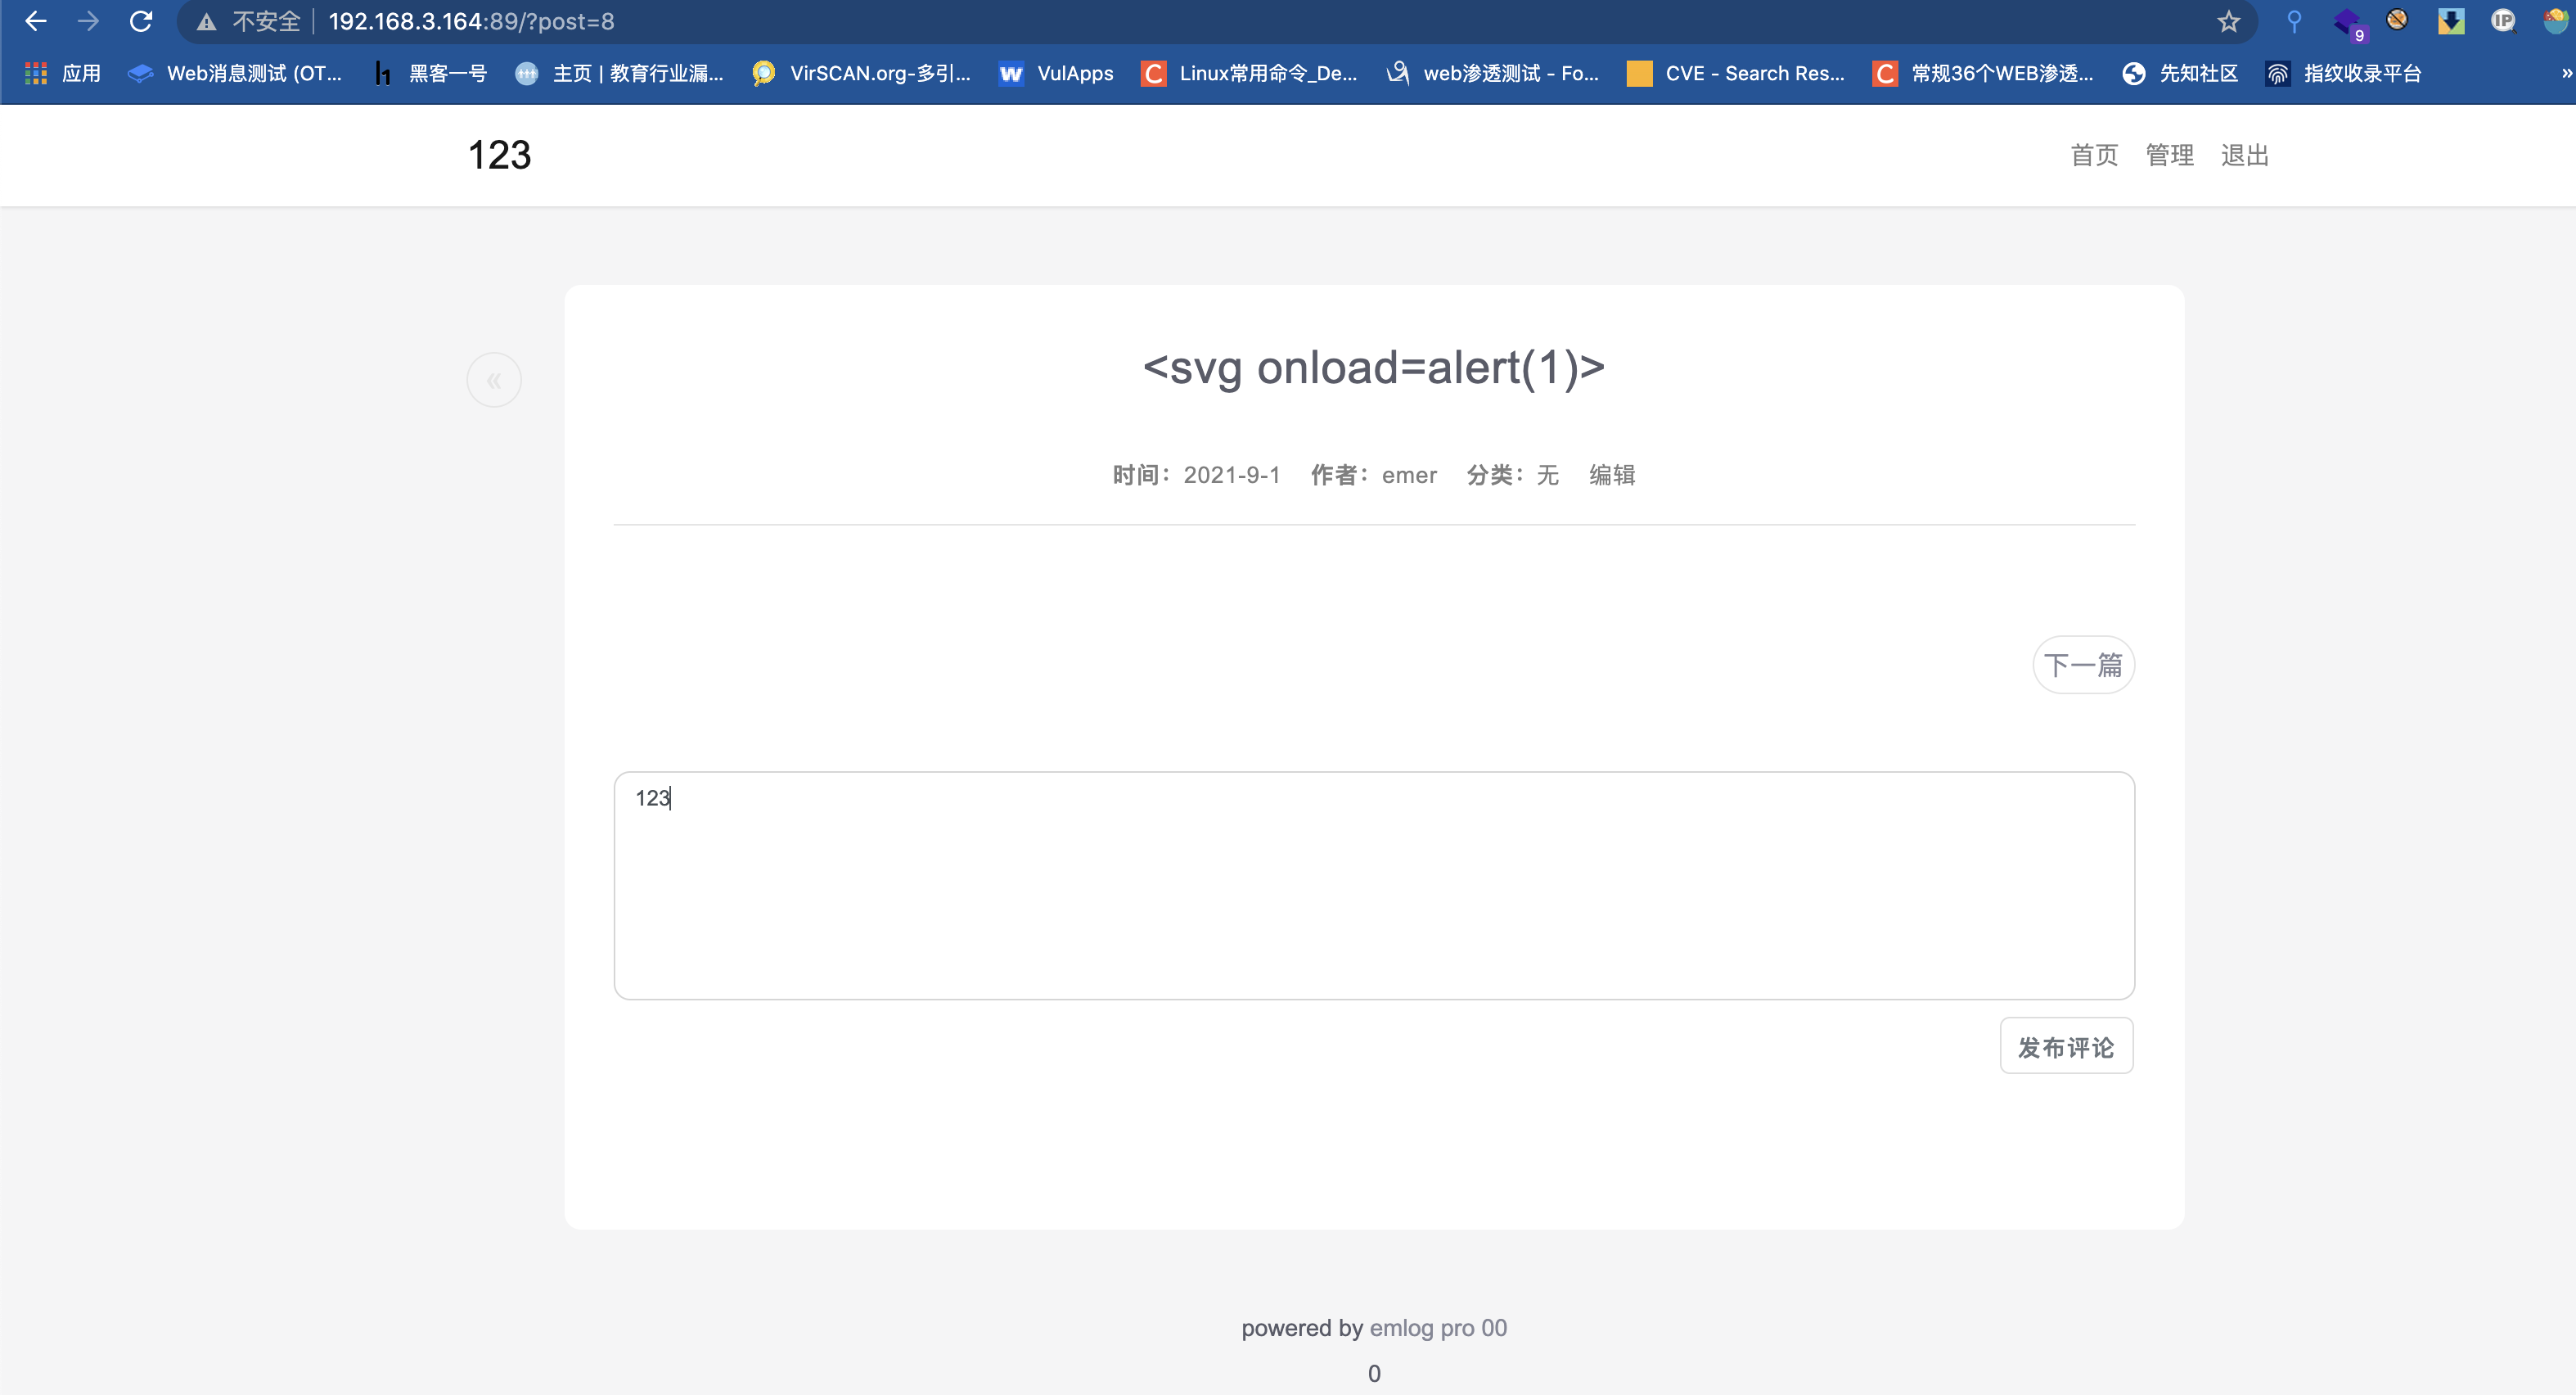Open the extension with badge 9
Viewport: 2576px width, 1395px height.
coord(2347,22)
